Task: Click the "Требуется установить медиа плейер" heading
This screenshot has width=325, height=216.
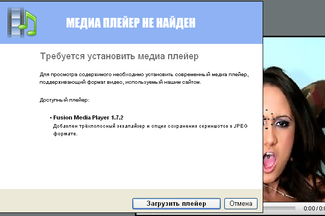Action: coord(119,56)
